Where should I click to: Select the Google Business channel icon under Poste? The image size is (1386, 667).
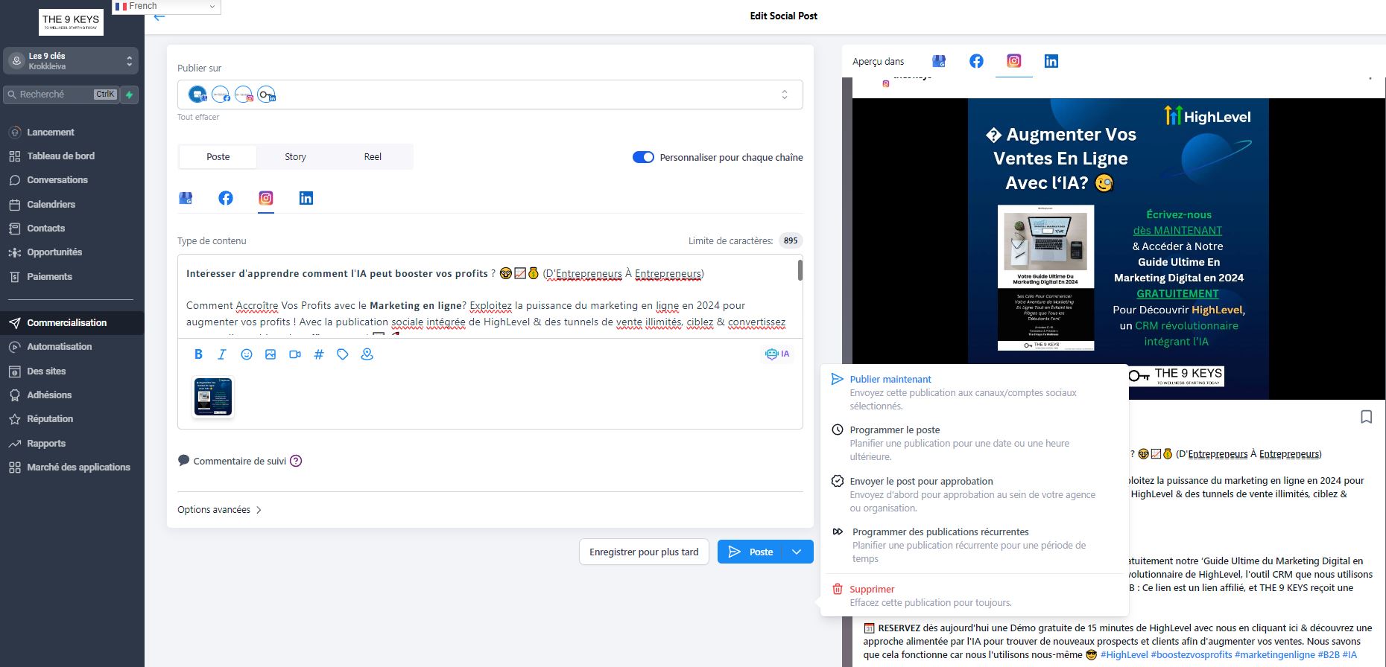[x=186, y=198]
